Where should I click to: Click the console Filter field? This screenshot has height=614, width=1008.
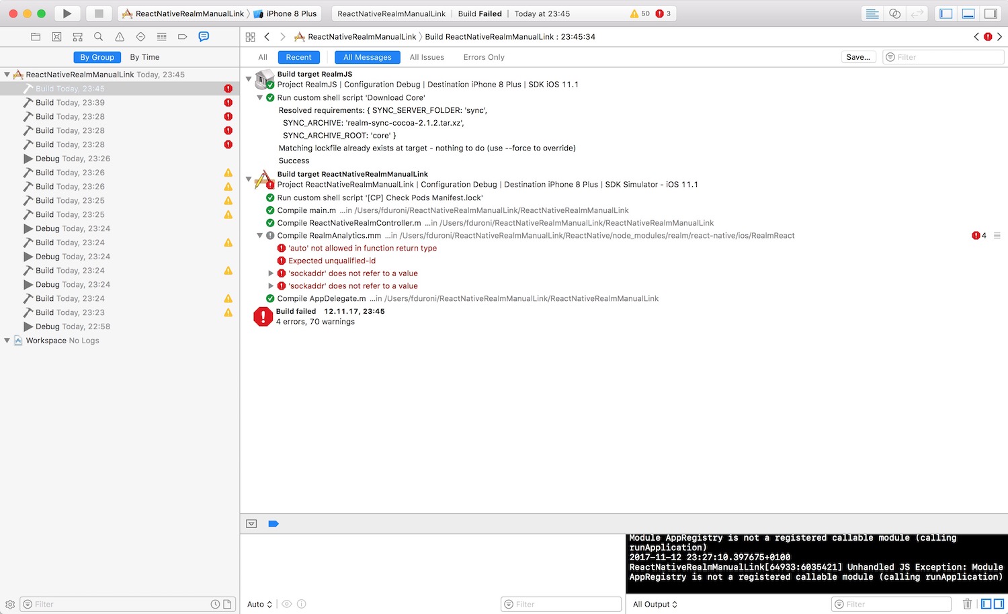[891, 604]
